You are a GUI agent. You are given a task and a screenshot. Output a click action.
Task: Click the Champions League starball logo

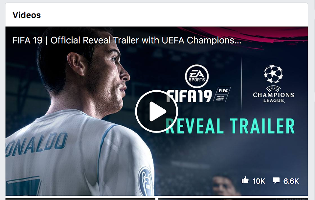coord(273,74)
